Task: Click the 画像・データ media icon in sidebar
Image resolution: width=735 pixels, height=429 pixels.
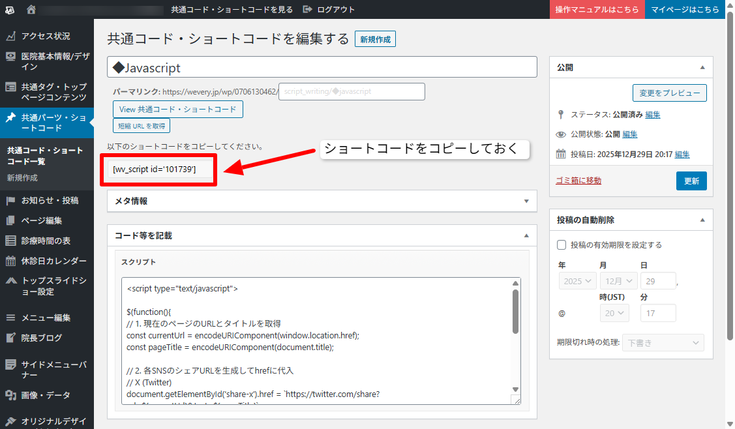Action: pos(10,395)
